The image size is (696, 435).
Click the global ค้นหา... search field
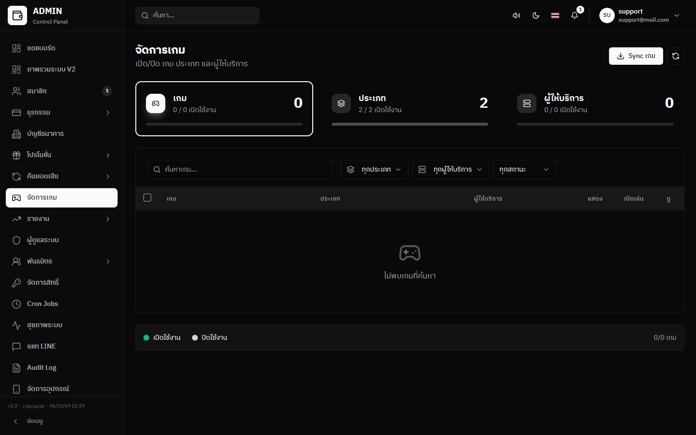pos(197,15)
